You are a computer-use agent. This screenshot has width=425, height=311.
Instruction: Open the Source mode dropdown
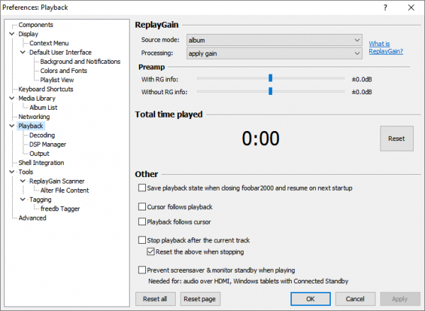click(x=274, y=40)
